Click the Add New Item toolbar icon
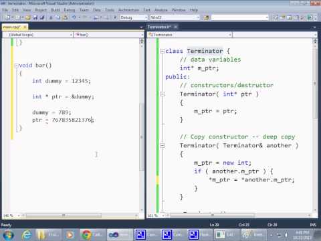Viewport: 321px width, 241px height. click(x=18, y=17)
